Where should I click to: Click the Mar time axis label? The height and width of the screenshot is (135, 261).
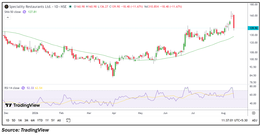point(89,113)
